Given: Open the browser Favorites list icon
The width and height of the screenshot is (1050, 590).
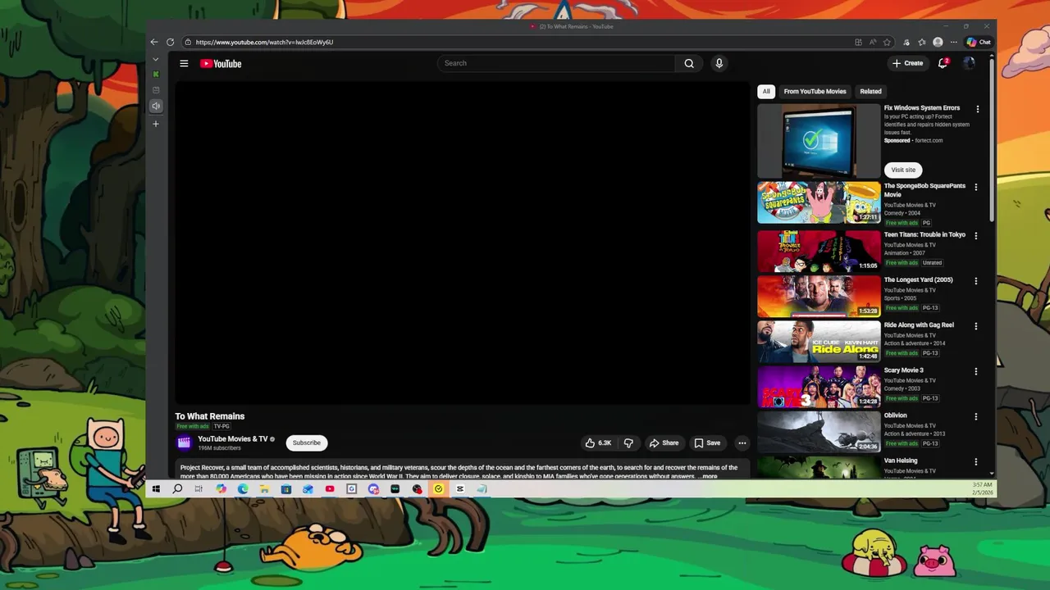Looking at the screenshot, I should (x=922, y=42).
